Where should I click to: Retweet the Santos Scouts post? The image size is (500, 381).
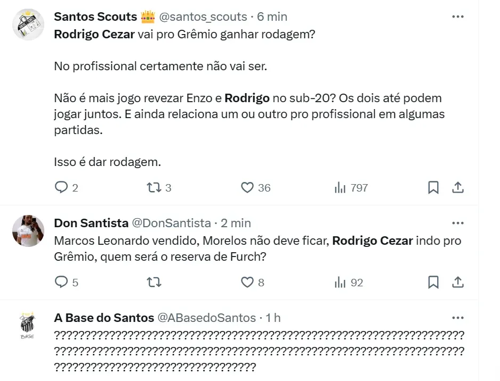click(x=154, y=187)
